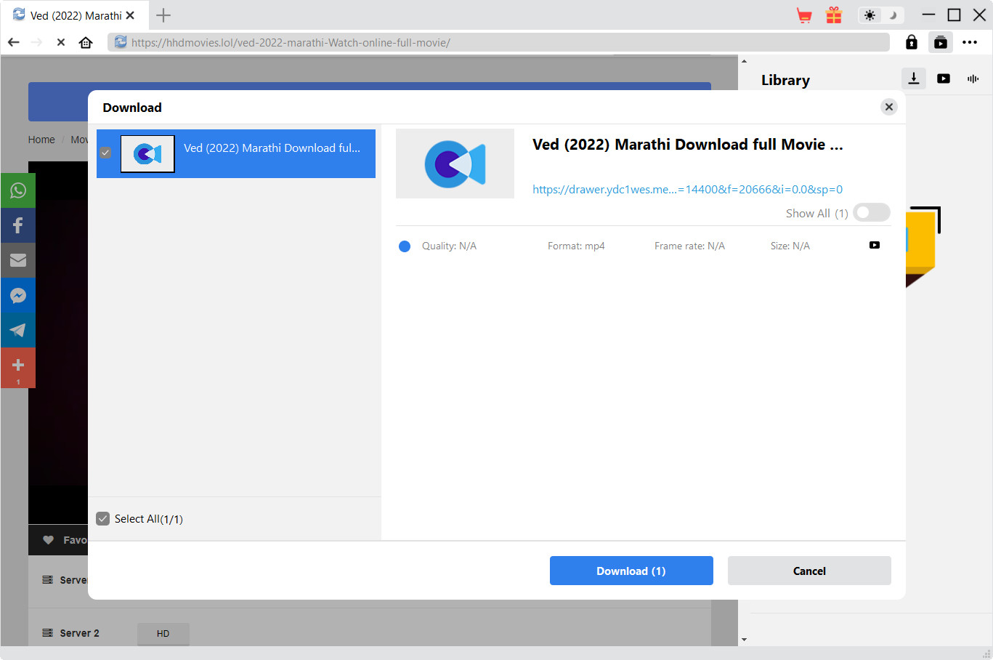Click the large video preview thumbnail
This screenshot has height=660, width=993.
[455, 164]
